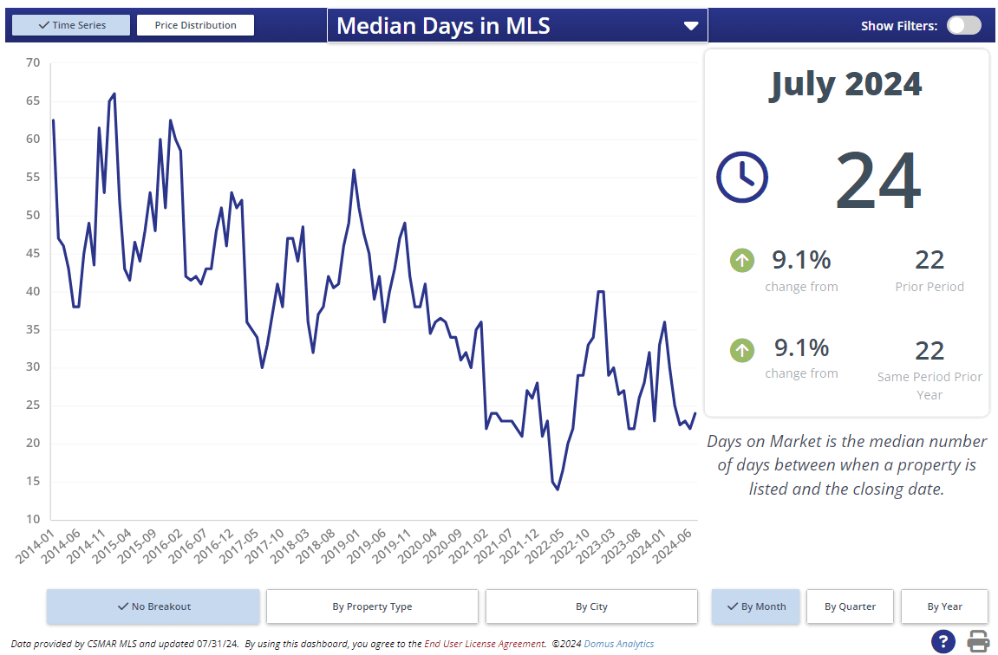The width and height of the screenshot is (998, 655).
Task: Select the No Breakout option
Action: pyautogui.click(x=153, y=606)
